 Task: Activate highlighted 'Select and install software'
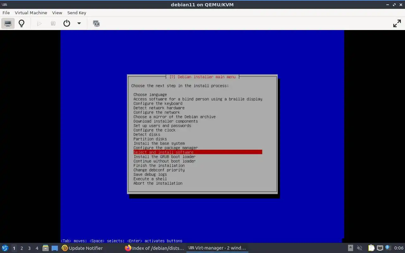pos(198,152)
